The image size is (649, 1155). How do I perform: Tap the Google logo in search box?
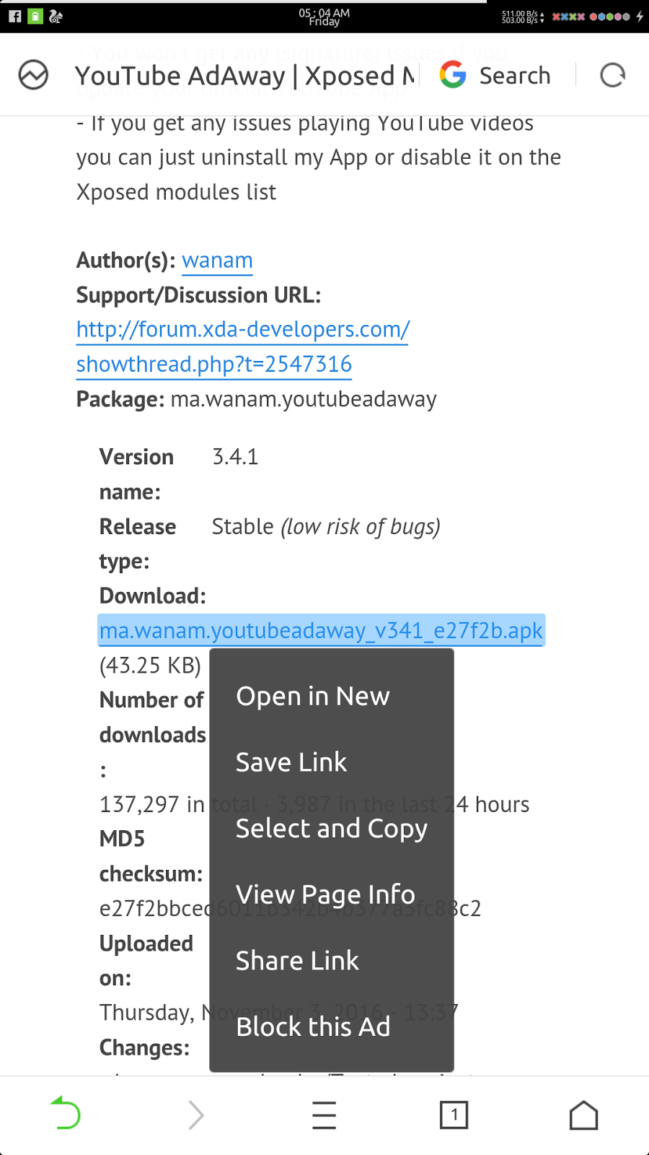point(453,74)
